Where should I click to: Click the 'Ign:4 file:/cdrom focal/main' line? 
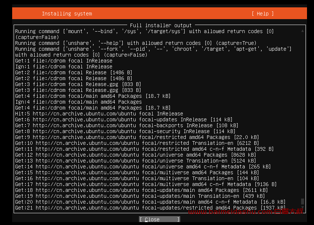click(x=78, y=102)
